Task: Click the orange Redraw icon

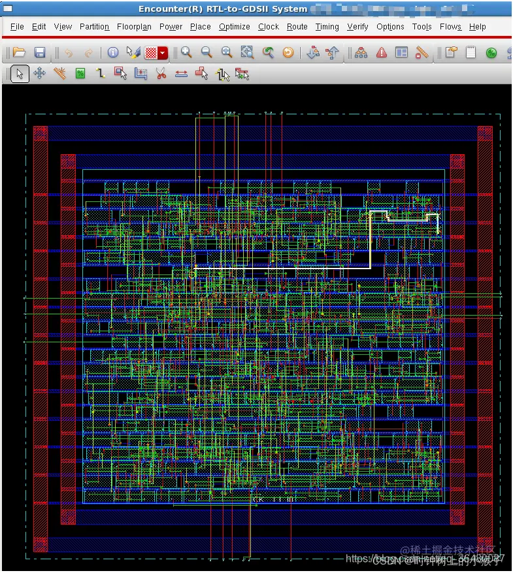Action: tap(288, 53)
